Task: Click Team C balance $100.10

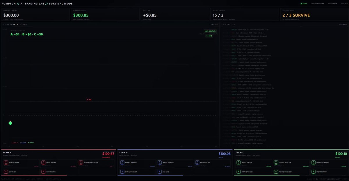Action: click(341, 154)
